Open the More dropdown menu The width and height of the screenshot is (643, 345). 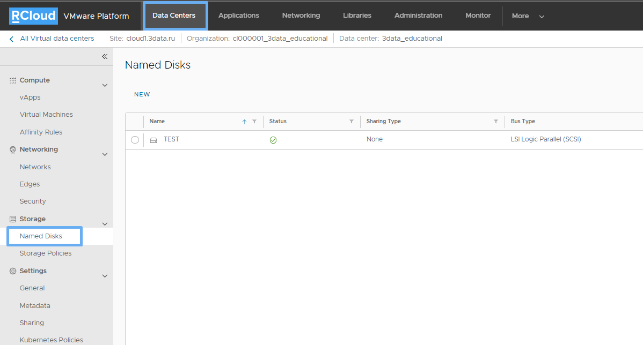[x=528, y=16]
